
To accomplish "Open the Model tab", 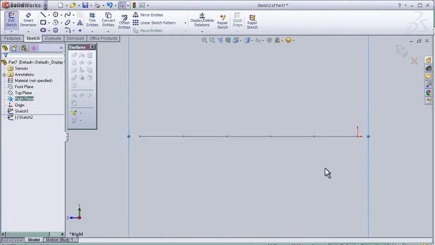I will (34, 240).
